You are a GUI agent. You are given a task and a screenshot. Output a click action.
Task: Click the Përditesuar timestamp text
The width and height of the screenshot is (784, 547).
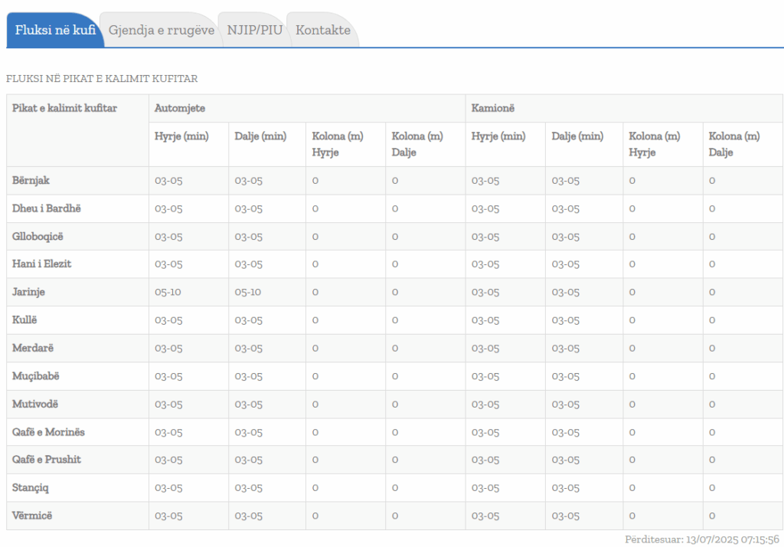pos(702,539)
